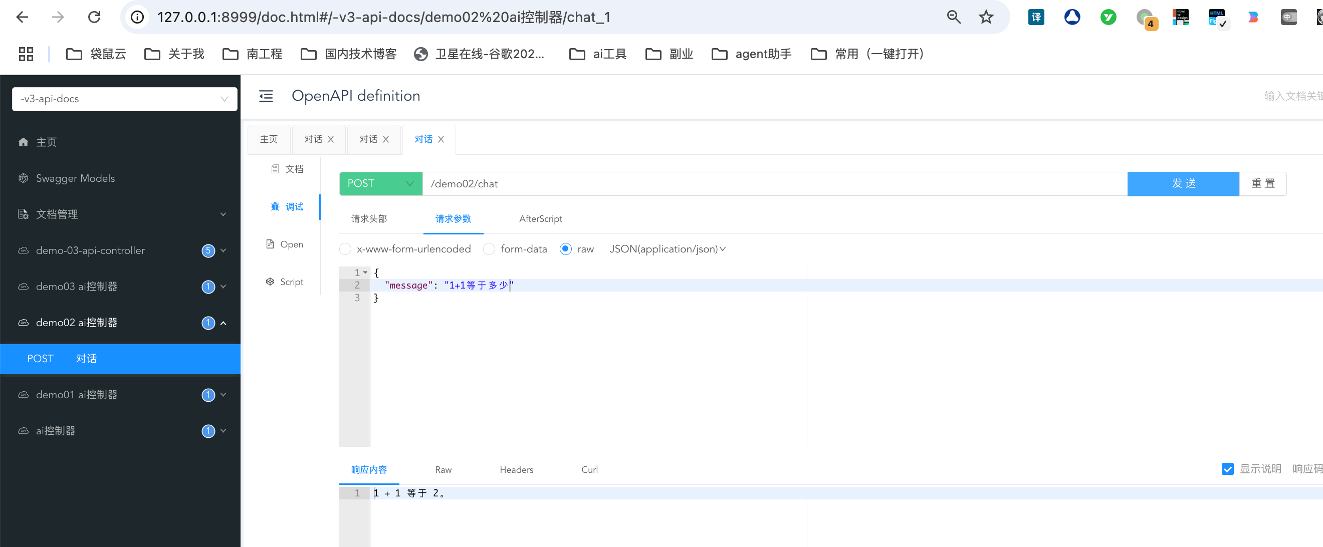This screenshot has width=1323, height=547.
Task: Close the active 对话 tab
Action: [441, 139]
